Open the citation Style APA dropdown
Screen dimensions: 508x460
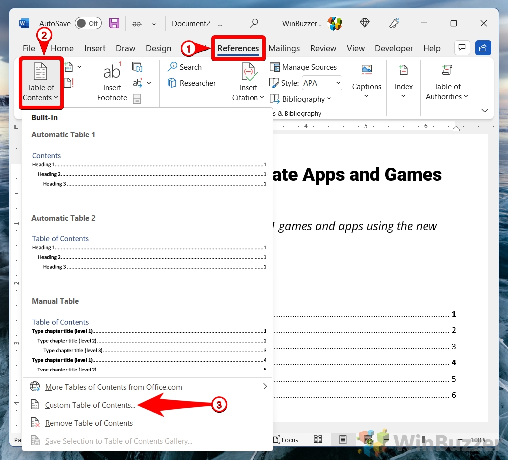click(x=322, y=83)
